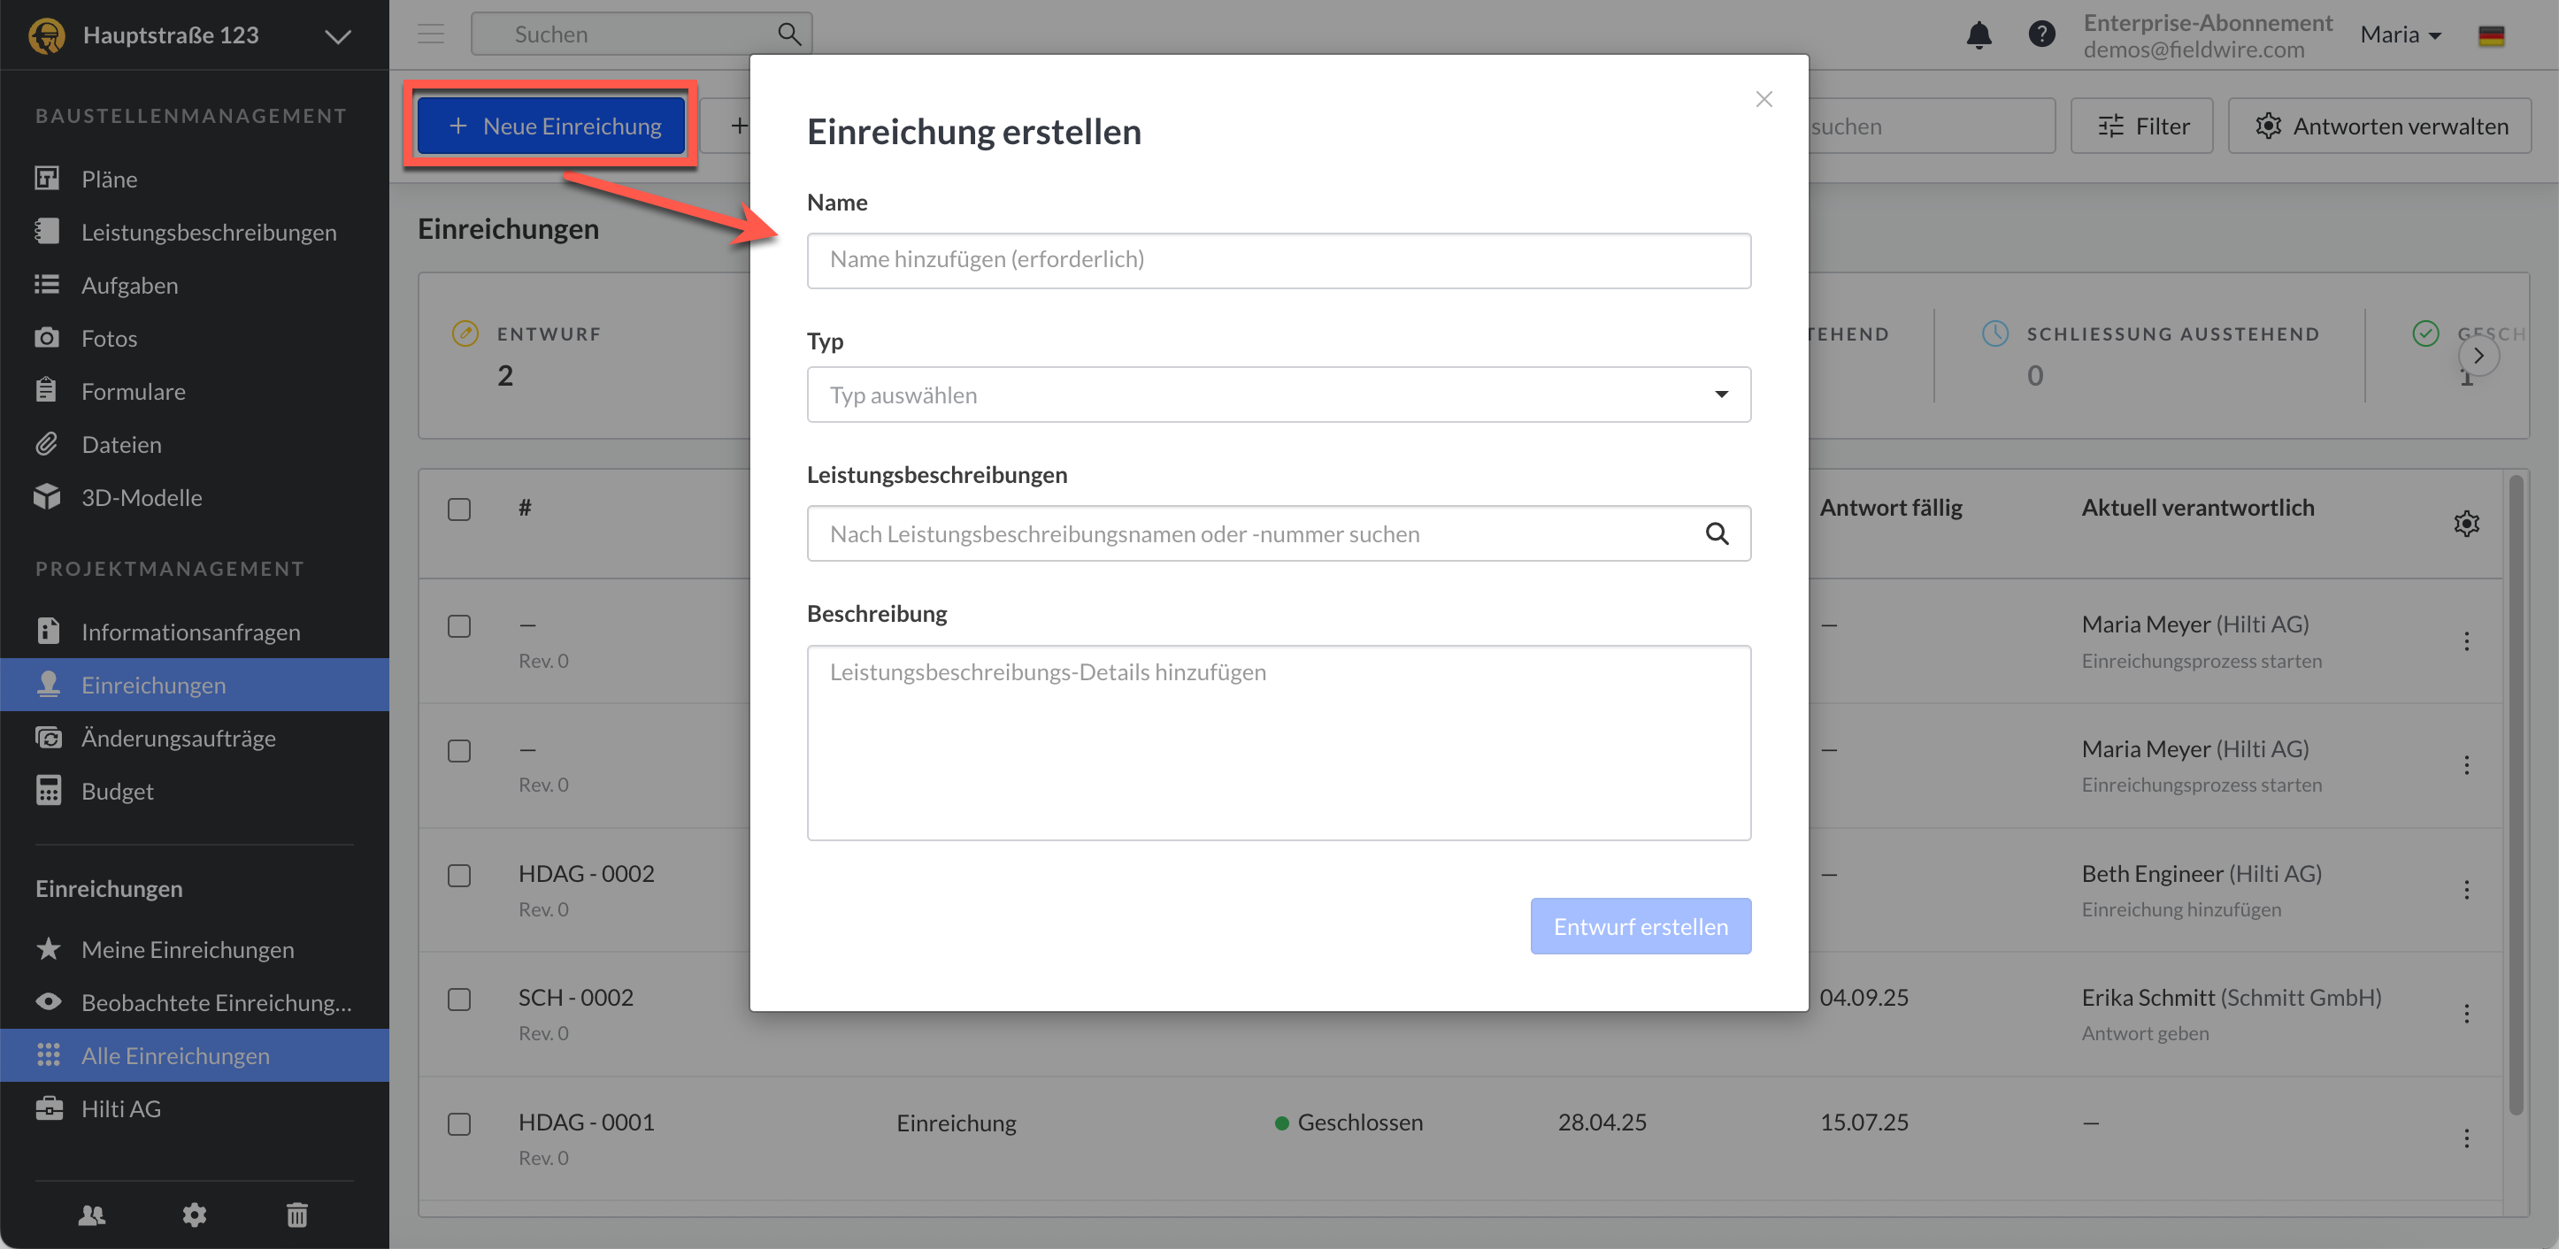Open Änderungsaufträge in sidebar

pos(179,738)
